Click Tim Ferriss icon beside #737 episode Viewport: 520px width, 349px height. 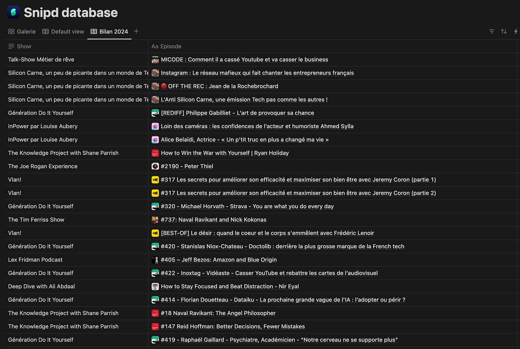(x=155, y=220)
